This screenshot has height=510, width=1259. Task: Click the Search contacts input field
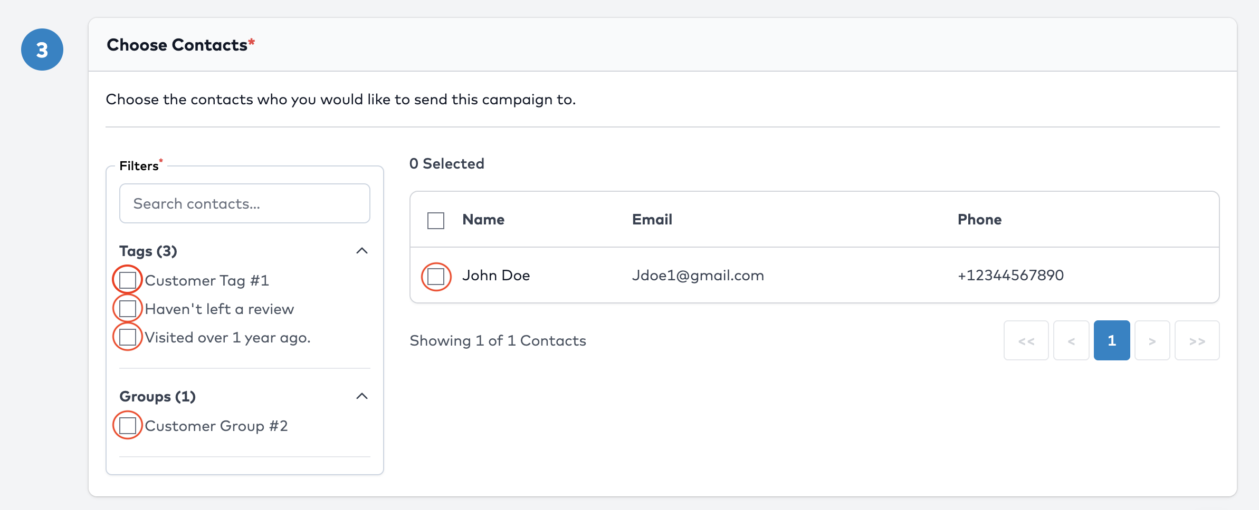[x=244, y=203]
